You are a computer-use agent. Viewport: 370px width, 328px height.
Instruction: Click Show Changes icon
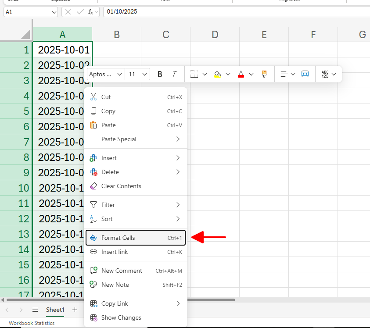coord(93,317)
